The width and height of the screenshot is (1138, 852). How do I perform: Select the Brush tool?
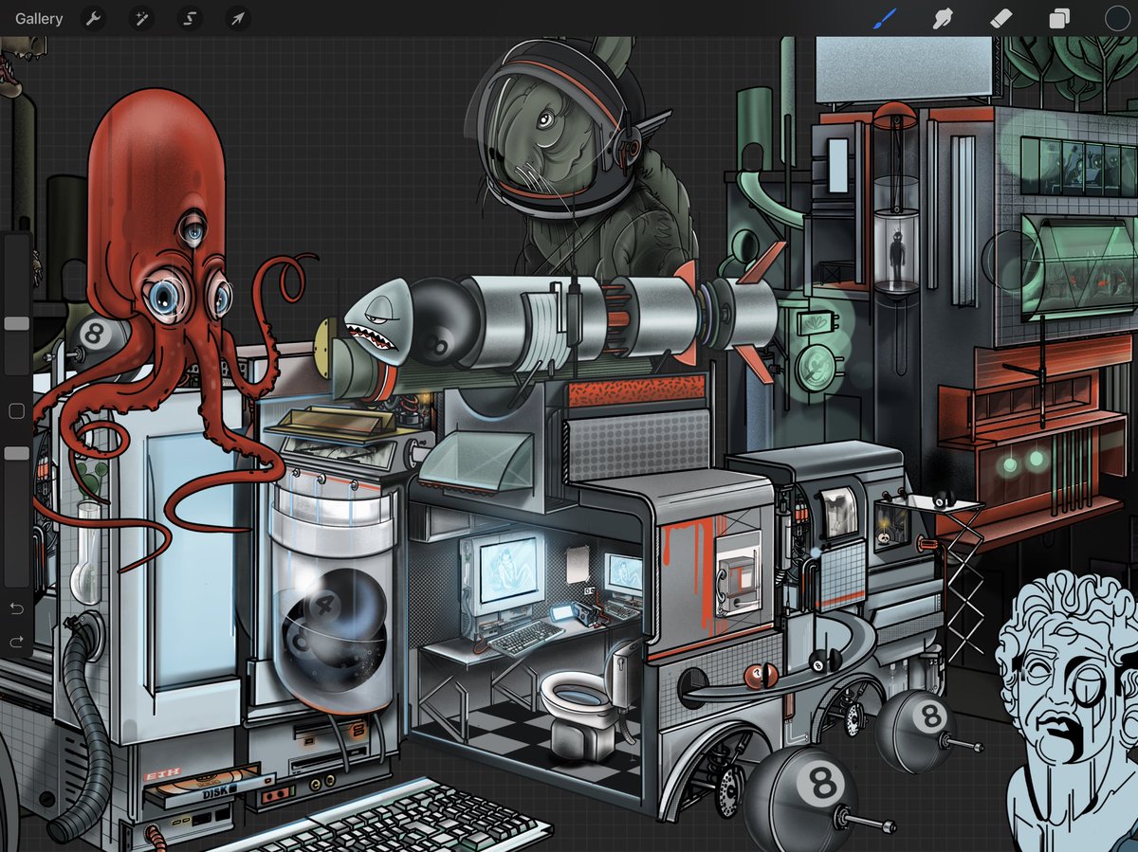pyautogui.click(x=885, y=18)
